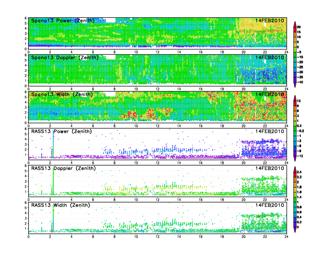The image size is (329, 254).
Task: Click the 14FEB2010 date in RASS13 Width panel
Action: (270, 205)
